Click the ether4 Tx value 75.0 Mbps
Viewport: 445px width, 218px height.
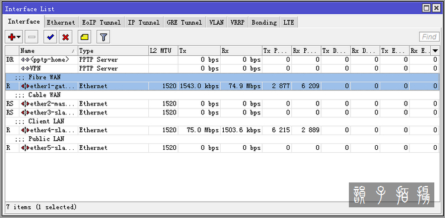click(x=203, y=130)
